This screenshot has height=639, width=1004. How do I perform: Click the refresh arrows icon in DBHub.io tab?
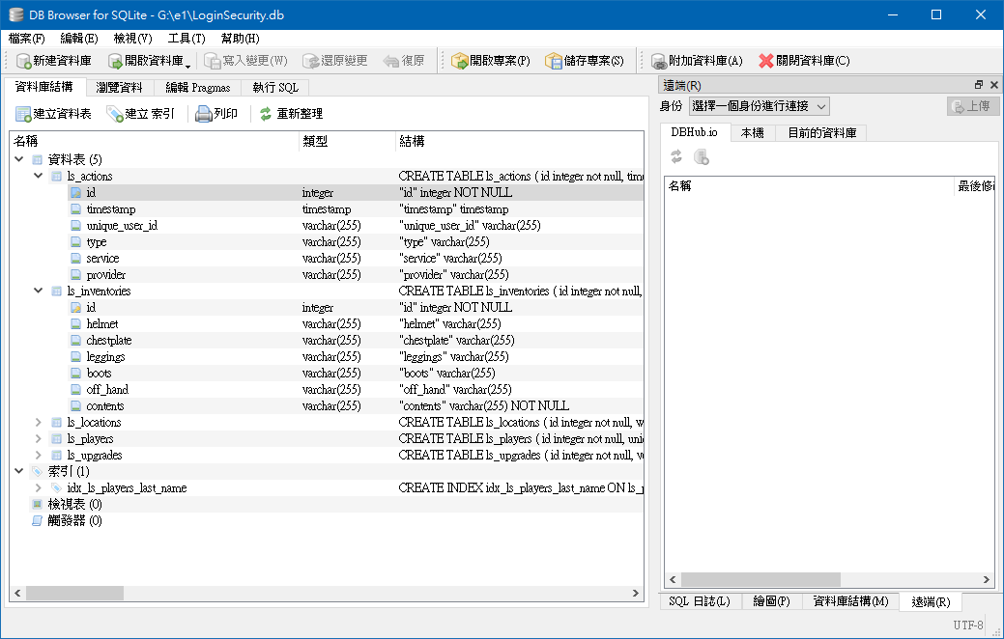pos(676,156)
